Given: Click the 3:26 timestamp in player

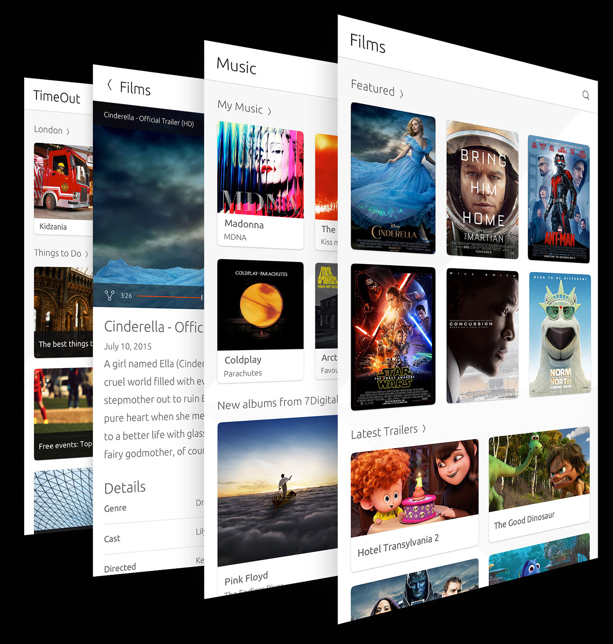Looking at the screenshot, I should tap(126, 296).
